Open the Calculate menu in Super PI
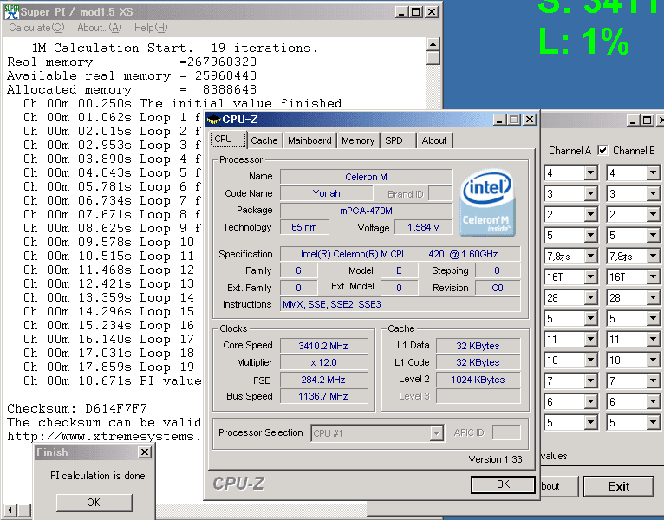Viewport: 664px width, 520px height. (36, 28)
